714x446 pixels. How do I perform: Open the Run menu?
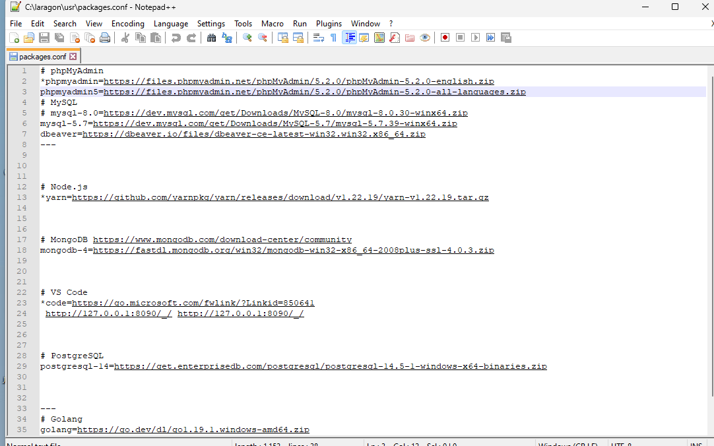point(300,24)
